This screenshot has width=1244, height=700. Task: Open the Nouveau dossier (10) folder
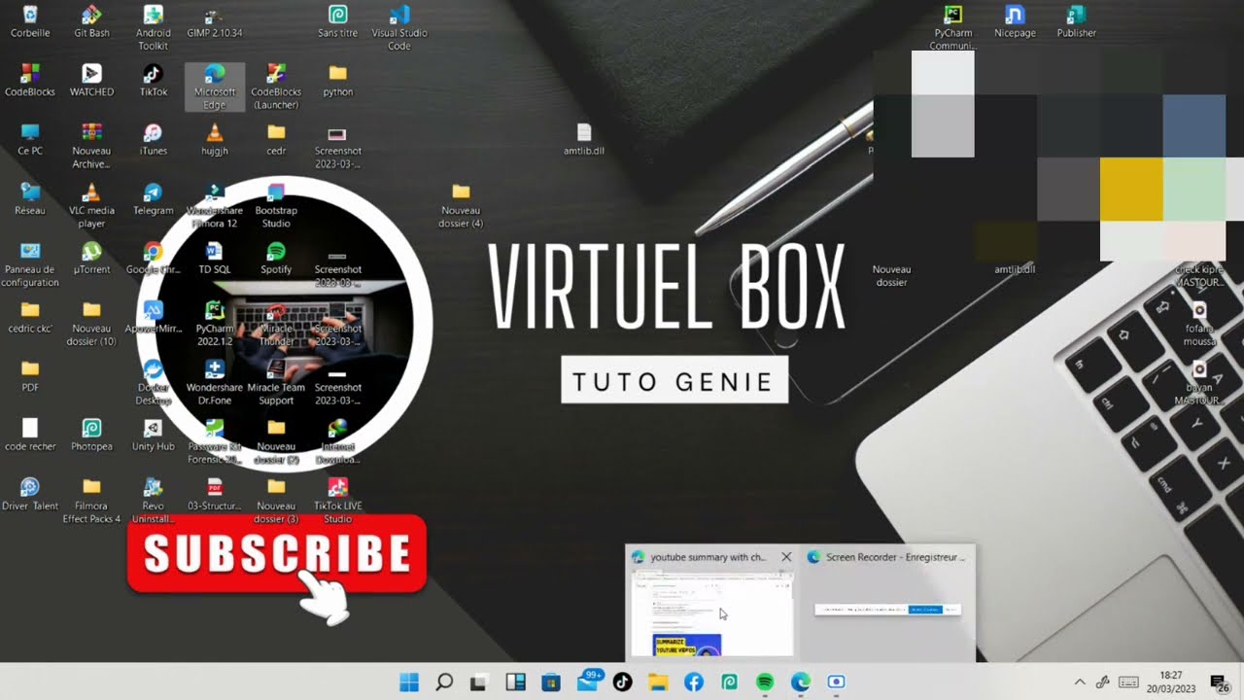[x=91, y=324]
